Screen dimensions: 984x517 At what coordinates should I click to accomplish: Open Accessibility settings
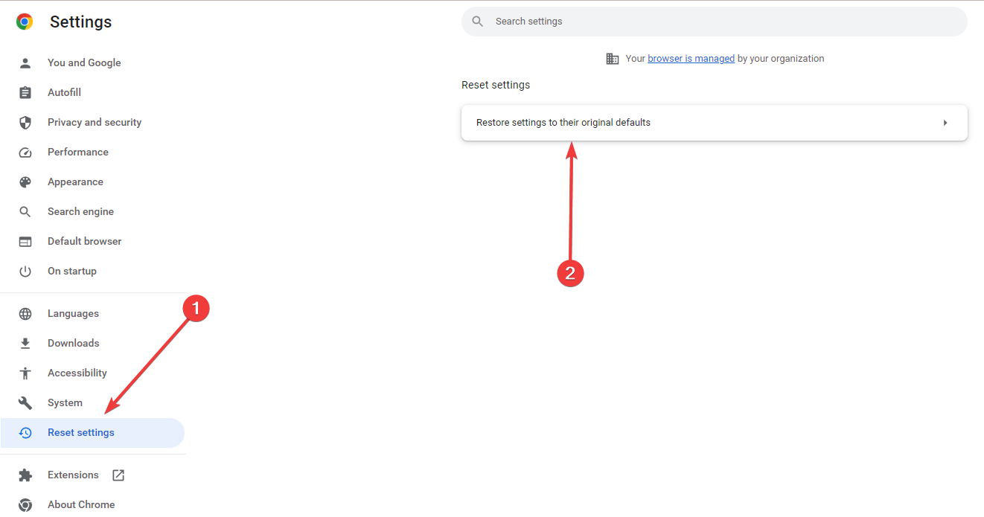point(77,373)
